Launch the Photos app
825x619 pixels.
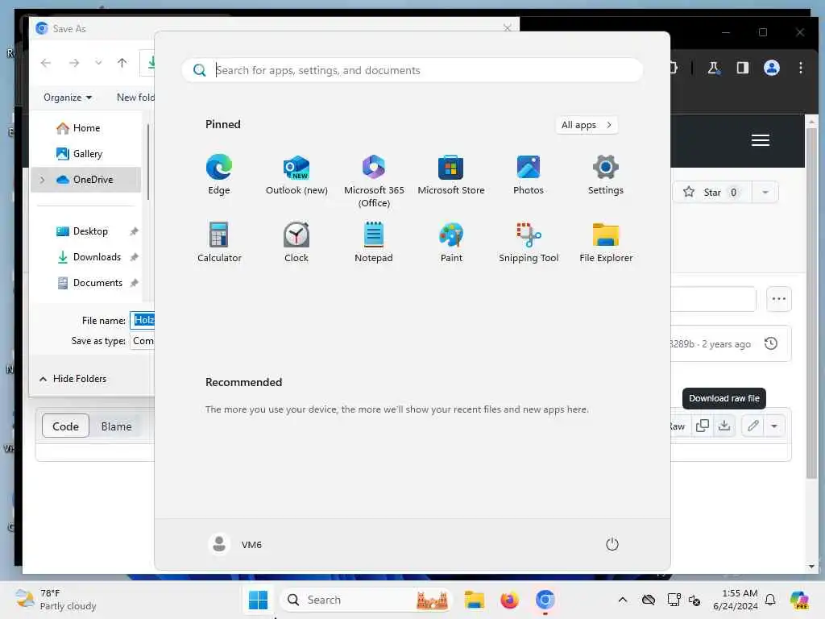coord(529,175)
